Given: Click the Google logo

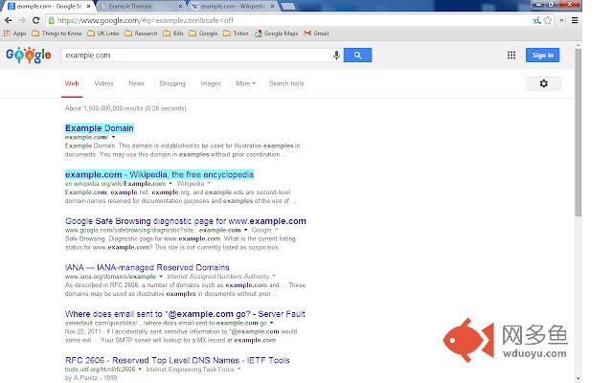Looking at the screenshot, I should click(28, 56).
